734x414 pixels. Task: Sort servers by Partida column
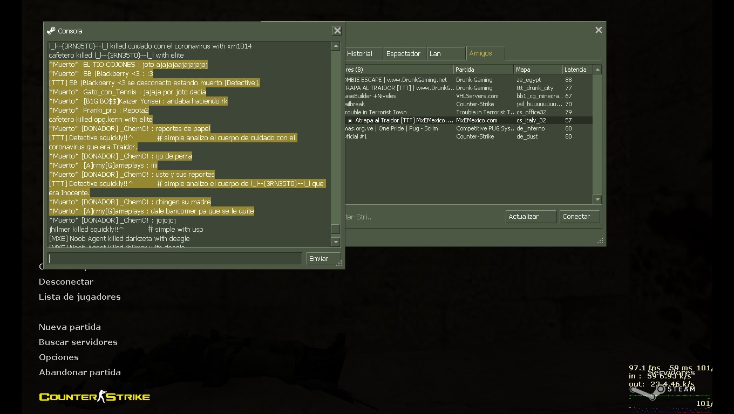point(483,70)
